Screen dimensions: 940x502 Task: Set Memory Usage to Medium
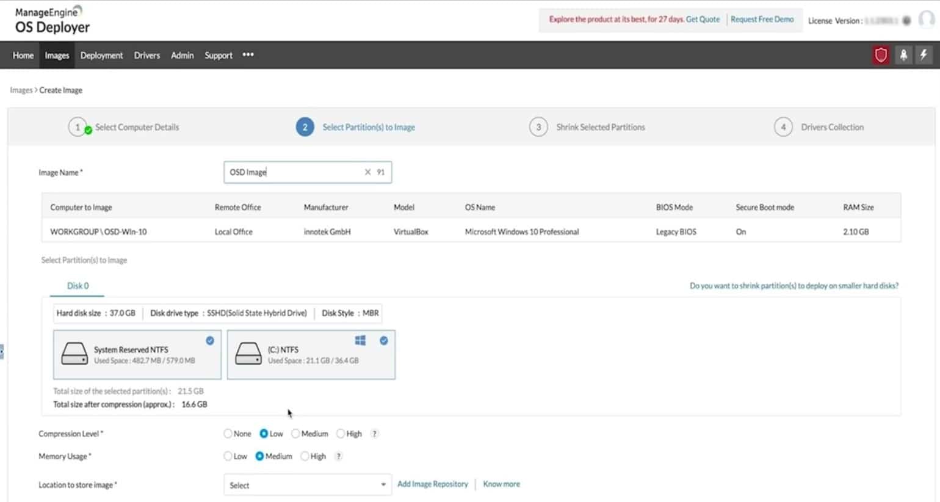[x=259, y=456]
